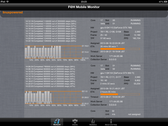Tap PPD value 53,254
168x126 pixels.
(x=137, y=84)
